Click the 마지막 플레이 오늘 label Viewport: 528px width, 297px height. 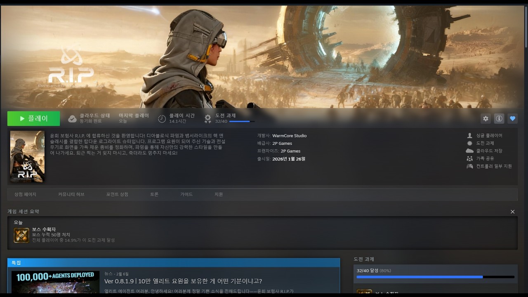[x=134, y=118]
